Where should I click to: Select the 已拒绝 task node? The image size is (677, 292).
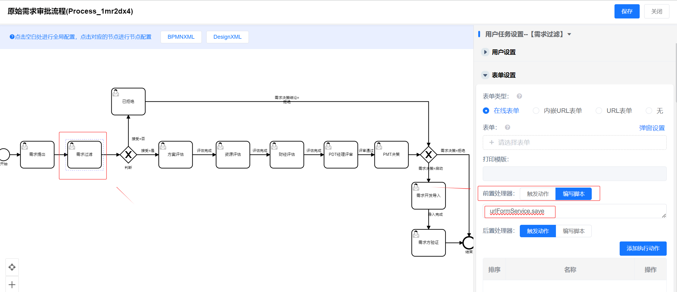point(128,102)
